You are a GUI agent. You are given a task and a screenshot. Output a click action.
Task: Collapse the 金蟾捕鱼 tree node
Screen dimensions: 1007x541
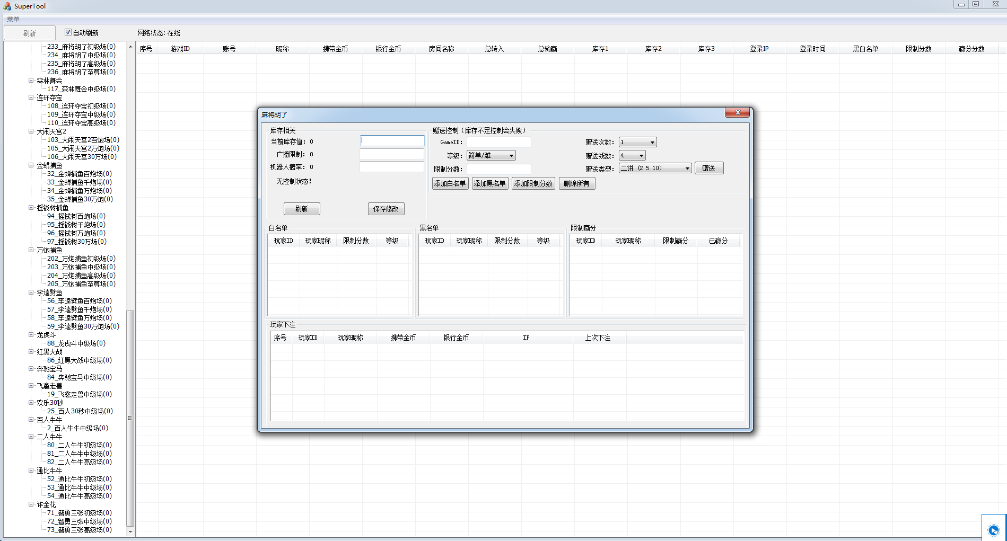tap(31, 165)
